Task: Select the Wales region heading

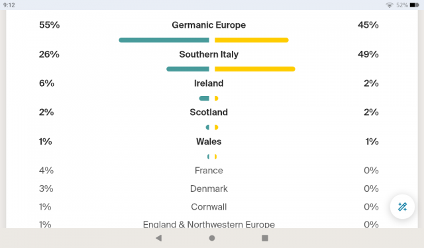Action: 209,142
